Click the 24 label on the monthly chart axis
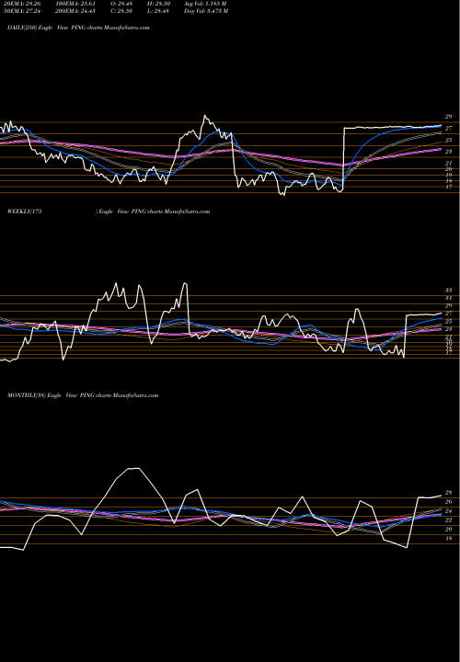460x662 pixels. (449, 511)
